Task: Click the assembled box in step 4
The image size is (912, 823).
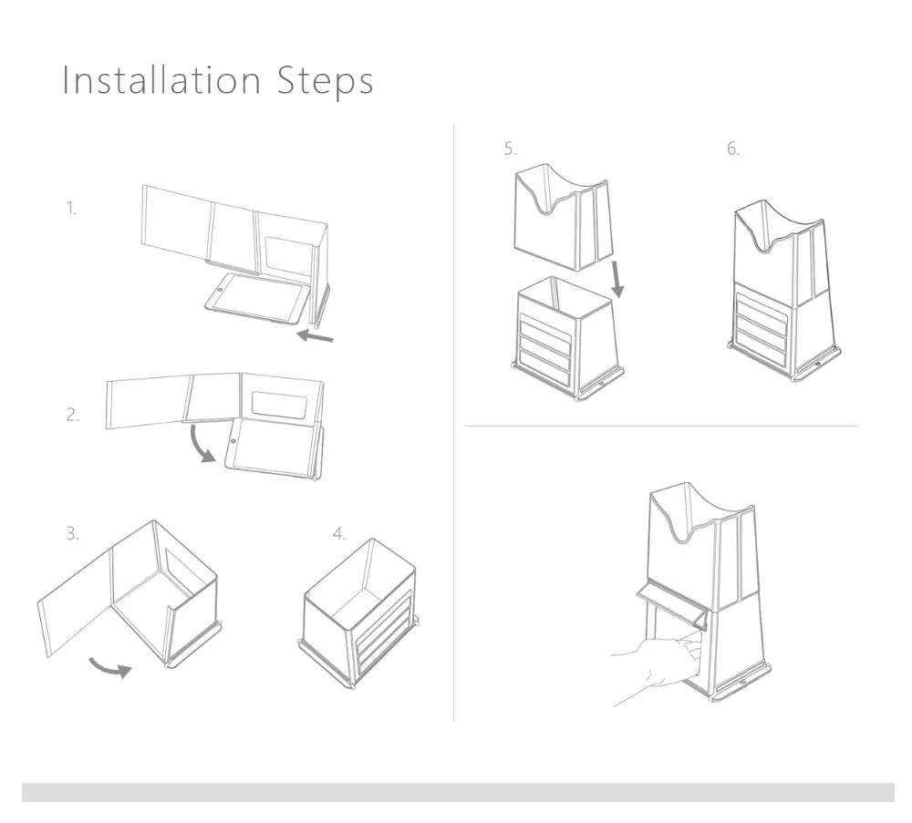Action: click(358, 613)
